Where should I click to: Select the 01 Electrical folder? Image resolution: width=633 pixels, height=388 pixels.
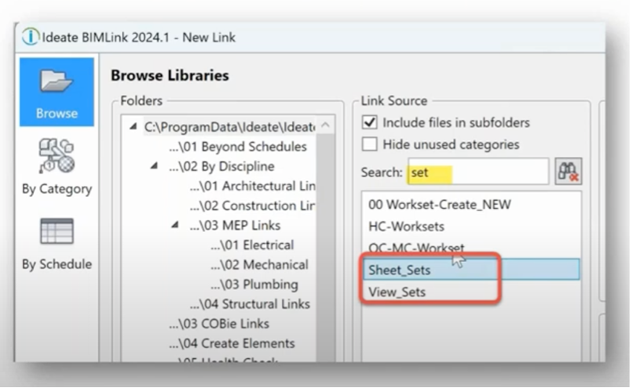[x=252, y=245]
